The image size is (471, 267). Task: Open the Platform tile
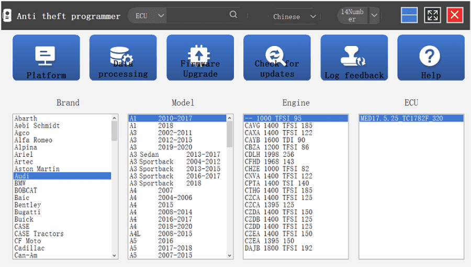[46, 57]
